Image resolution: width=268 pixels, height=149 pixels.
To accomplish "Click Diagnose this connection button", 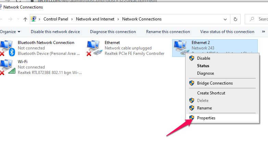I will [113, 32].
